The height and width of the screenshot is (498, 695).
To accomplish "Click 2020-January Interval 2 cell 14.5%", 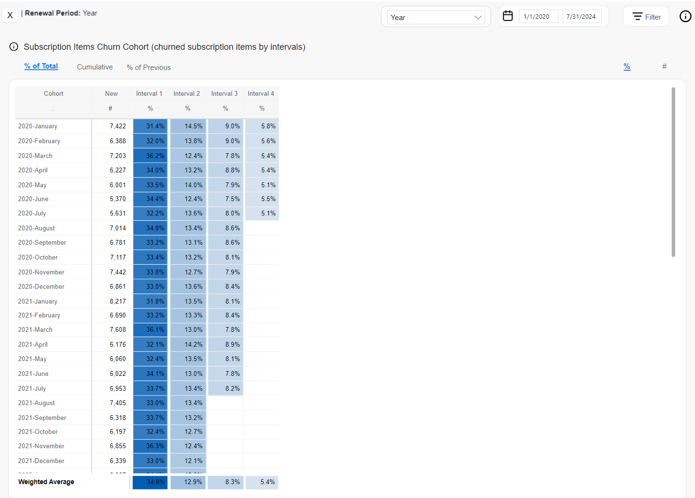I will [188, 126].
